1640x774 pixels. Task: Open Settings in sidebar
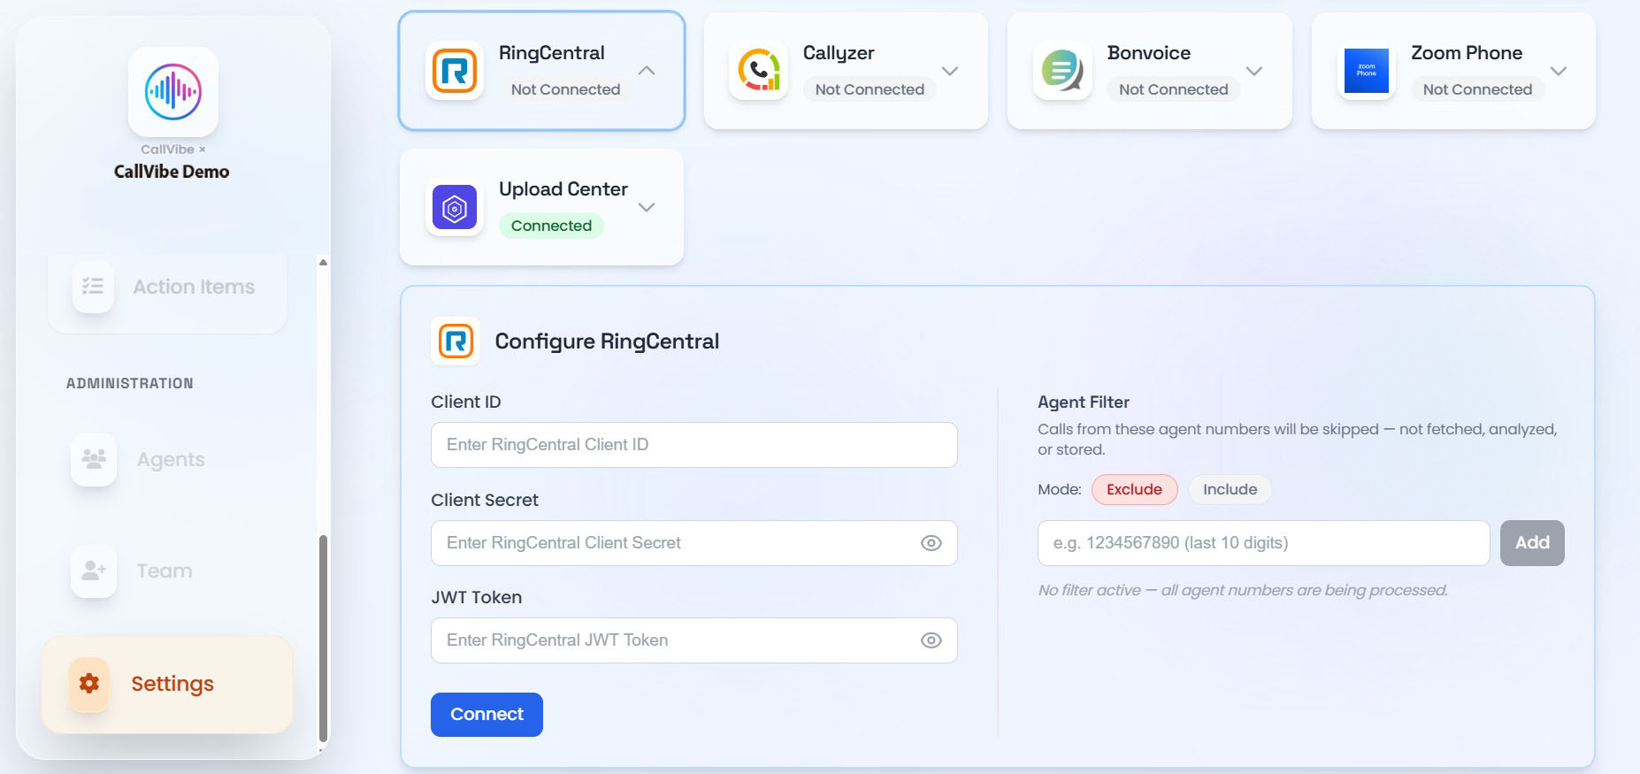pos(167,684)
